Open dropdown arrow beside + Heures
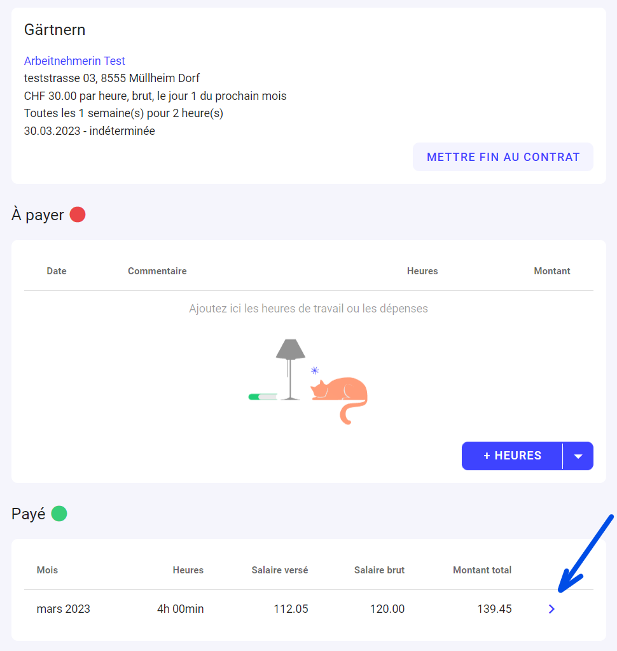Viewport: 617px width, 651px height. click(578, 456)
